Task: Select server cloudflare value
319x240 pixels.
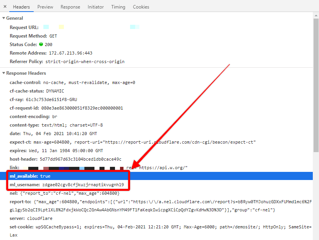Action: 39,219
